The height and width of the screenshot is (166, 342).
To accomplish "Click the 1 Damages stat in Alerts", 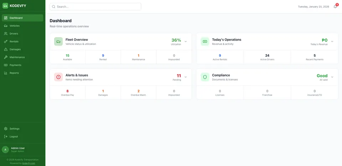I will click(103, 93).
